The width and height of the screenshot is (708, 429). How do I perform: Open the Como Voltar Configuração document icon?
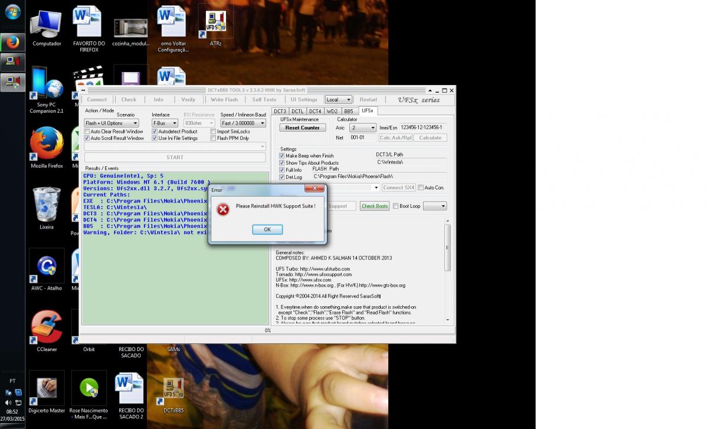(173, 29)
